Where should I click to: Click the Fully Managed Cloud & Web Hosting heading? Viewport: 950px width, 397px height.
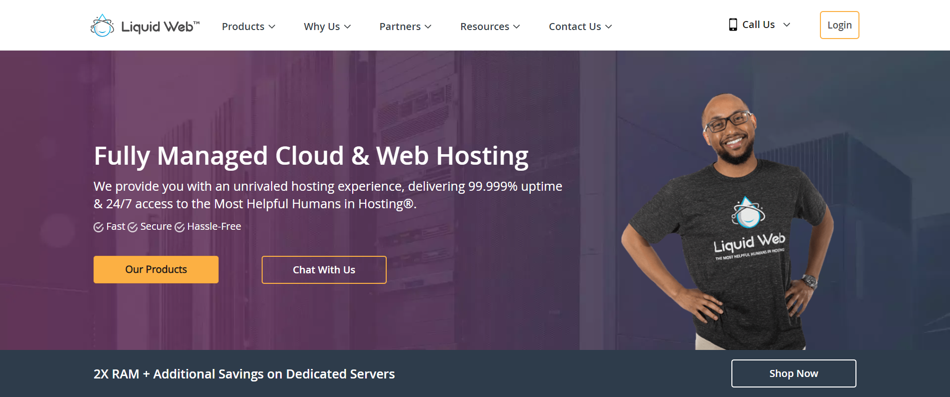pos(311,156)
